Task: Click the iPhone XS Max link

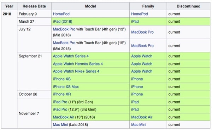Action: pos(66,87)
